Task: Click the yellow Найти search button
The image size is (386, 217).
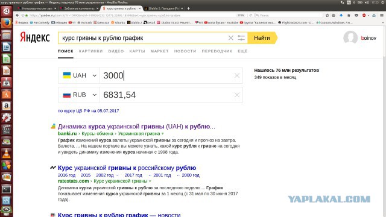Action: pyautogui.click(x=262, y=38)
